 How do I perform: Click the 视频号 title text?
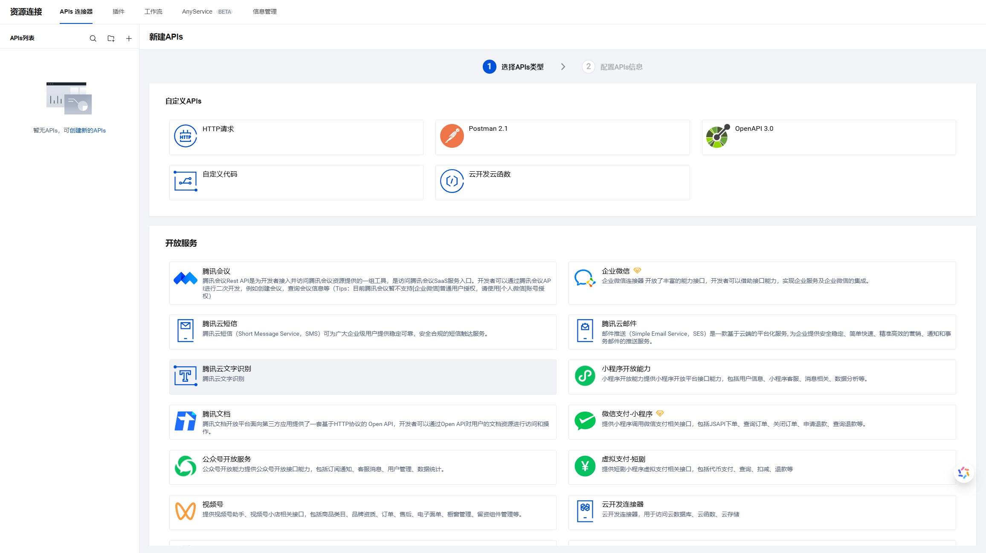point(213,504)
